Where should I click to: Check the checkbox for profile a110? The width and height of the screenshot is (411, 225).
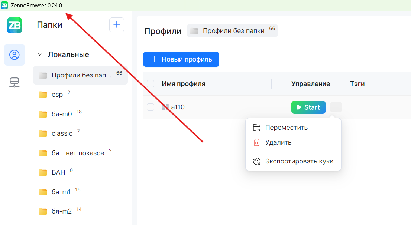151,107
